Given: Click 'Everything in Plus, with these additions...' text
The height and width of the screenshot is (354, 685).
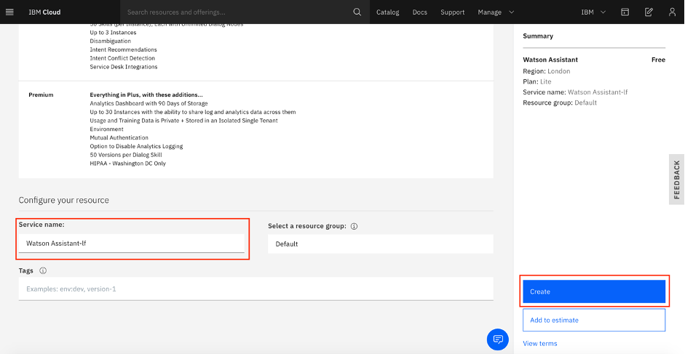Looking at the screenshot, I should pos(146,94).
